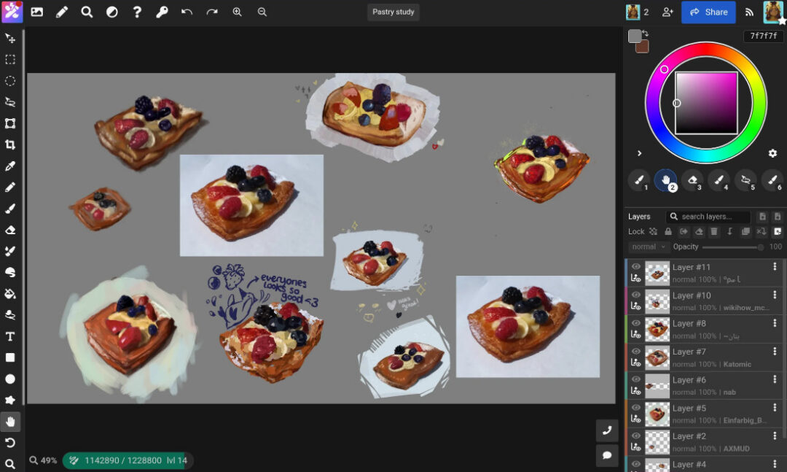The width and height of the screenshot is (787, 472).
Task: Click the brown background color swatch
Action: click(x=642, y=47)
